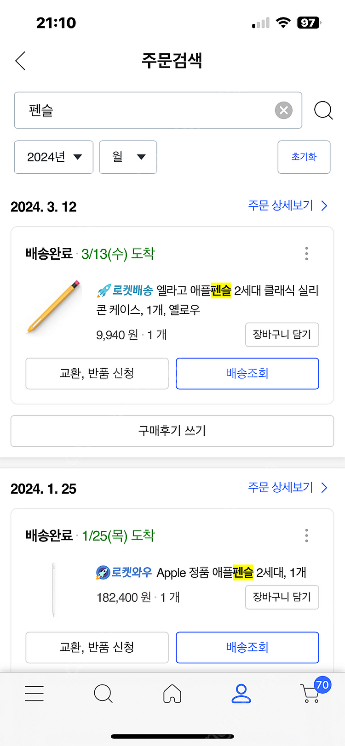Open three-dot menu for March 13 delivery
Screen dimensions: 345x746
(306, 254)
